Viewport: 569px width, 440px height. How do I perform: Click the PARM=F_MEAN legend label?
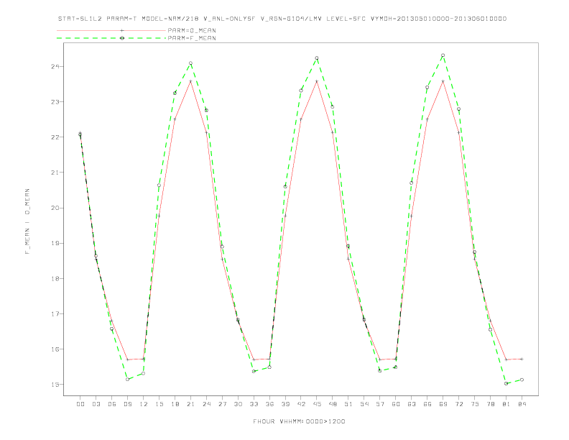(x=192, y=38)
